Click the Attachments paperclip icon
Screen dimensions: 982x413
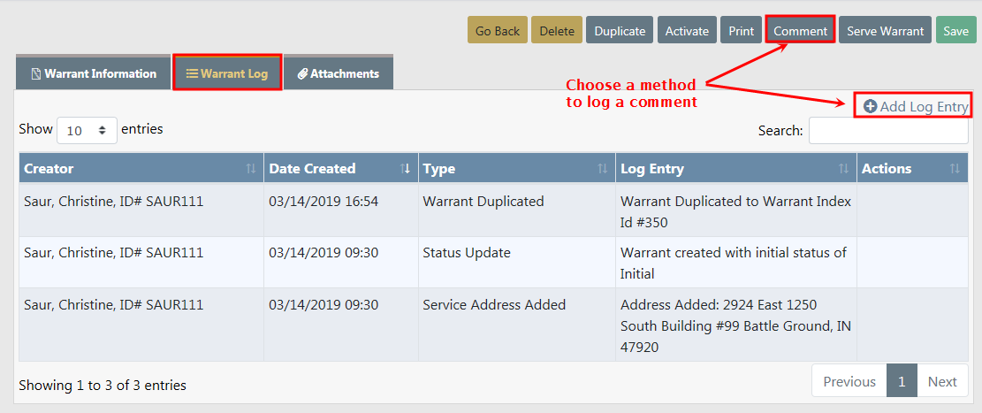302,74
